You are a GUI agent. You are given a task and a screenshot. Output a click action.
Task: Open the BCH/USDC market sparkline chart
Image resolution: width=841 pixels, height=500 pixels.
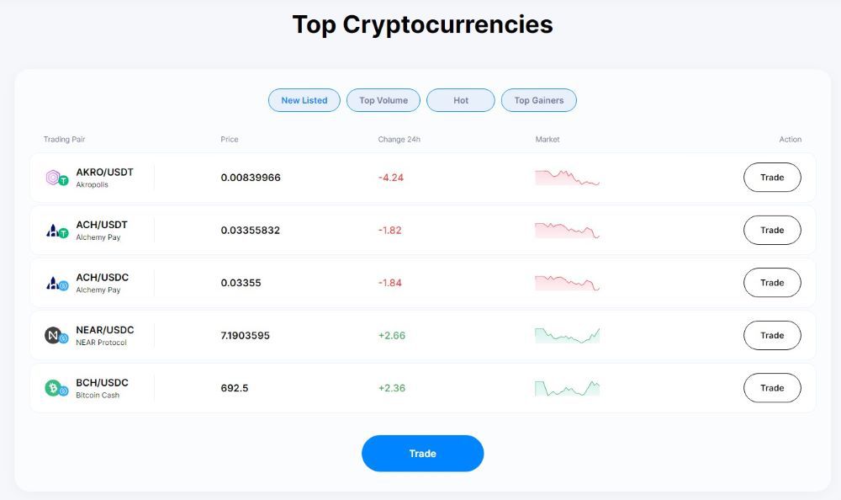pyautogui.click(x=567, y=388)
